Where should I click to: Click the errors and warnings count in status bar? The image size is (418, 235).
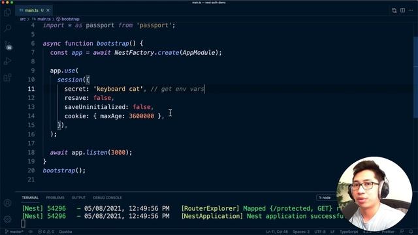point(46,232)
